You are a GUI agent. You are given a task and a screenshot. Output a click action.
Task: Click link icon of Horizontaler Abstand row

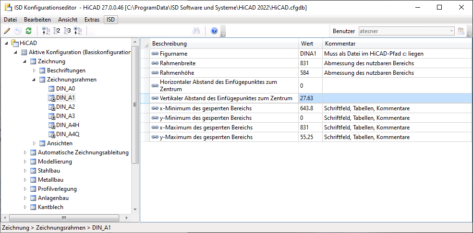pyautogui.click(x=155, y=85)
